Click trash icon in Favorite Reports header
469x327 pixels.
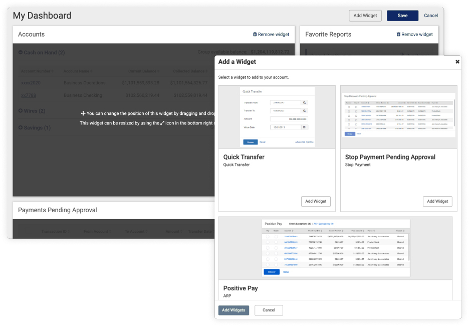(398, 34)
